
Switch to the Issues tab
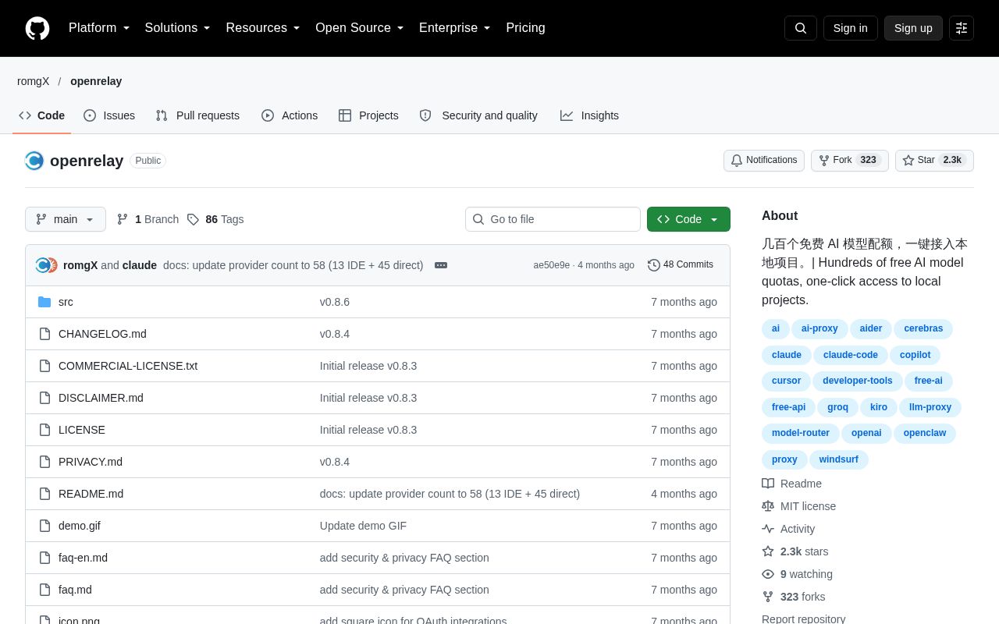pos(109,115)
